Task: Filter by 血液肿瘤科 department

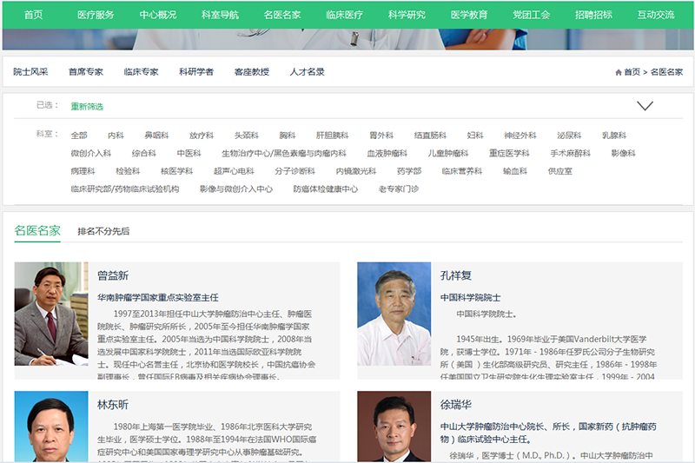Action: click(387, 153)
